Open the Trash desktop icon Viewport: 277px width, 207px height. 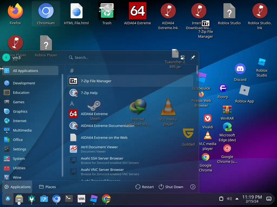(x=107, y=14)
